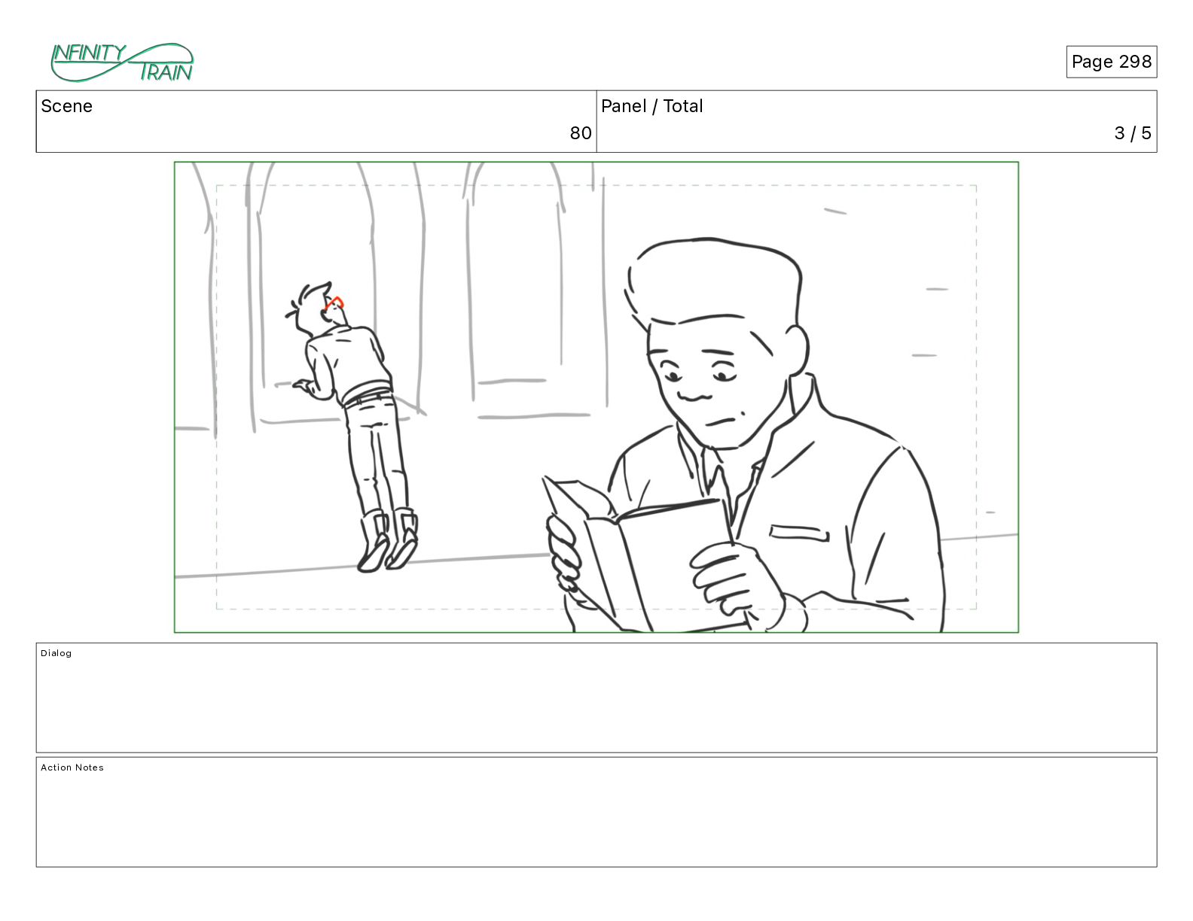This screenshot has height=921, width=1193.
Task: Click the "Scene" header text
Action: 67,106
